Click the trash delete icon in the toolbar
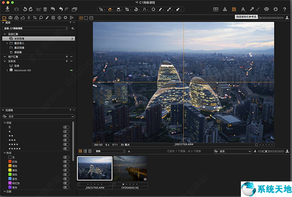This screenshot has width=292, height=197. pos(45,9)
